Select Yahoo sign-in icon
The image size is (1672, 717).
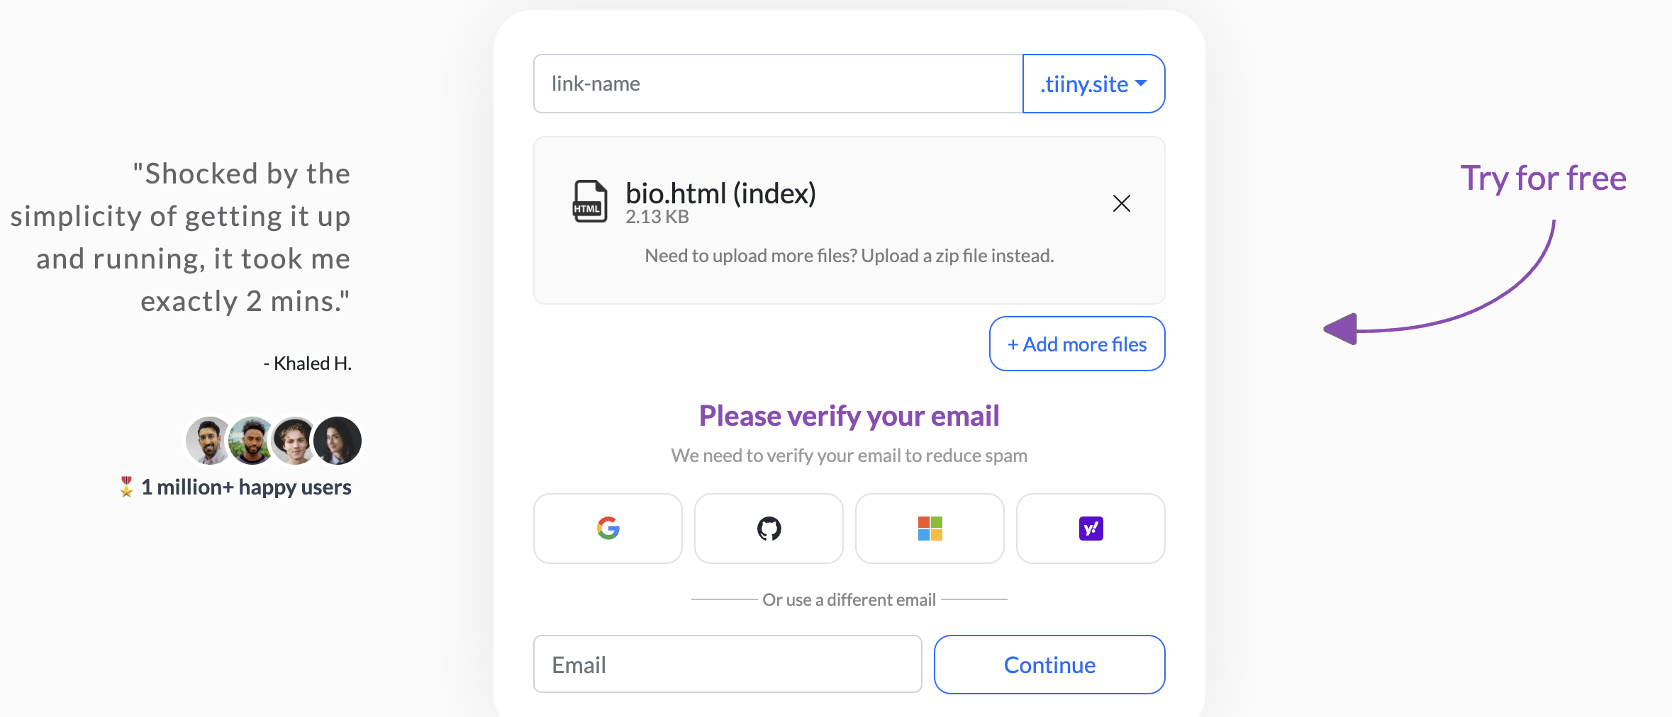coord(1091,529)
